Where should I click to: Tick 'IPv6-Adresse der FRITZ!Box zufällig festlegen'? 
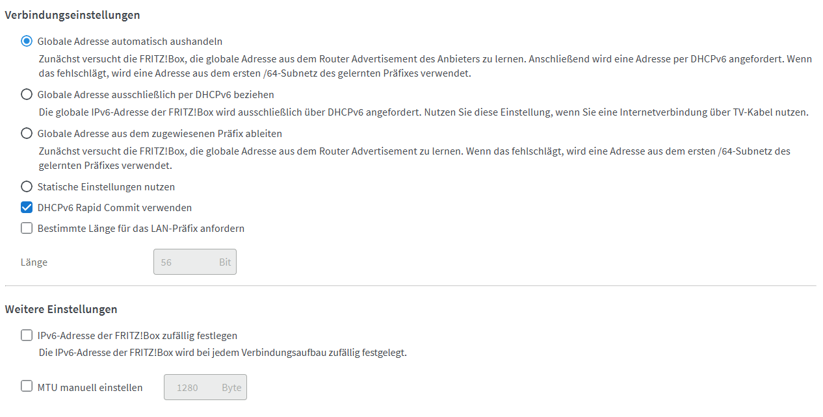point(27,335)
